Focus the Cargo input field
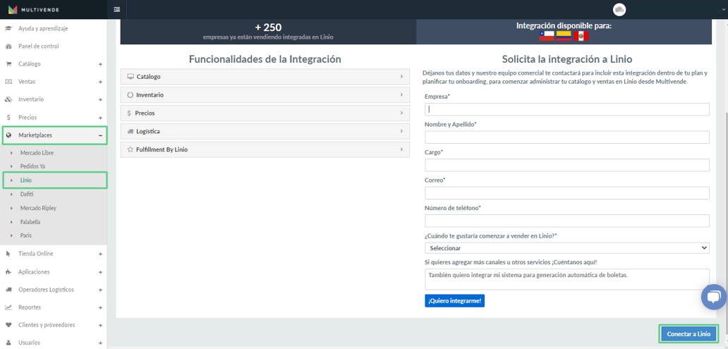Screen dimensions: 728x349 567,165
